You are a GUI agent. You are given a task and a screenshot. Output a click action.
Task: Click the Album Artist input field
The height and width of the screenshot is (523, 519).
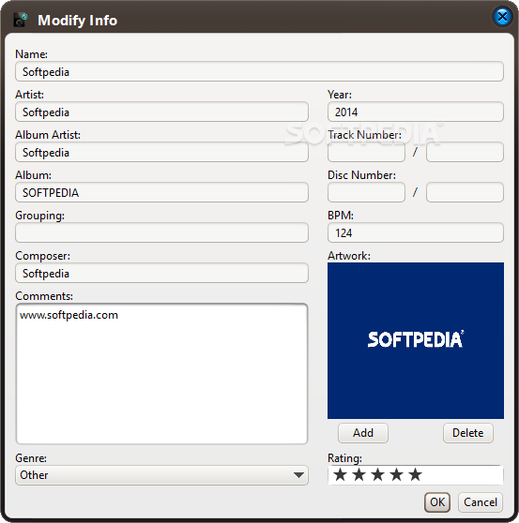[161, 152]
